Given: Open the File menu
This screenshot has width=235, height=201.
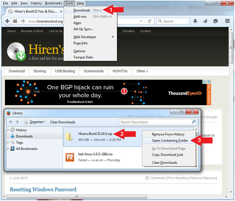Looking at the screenshot, I should [x=5, y=3].
